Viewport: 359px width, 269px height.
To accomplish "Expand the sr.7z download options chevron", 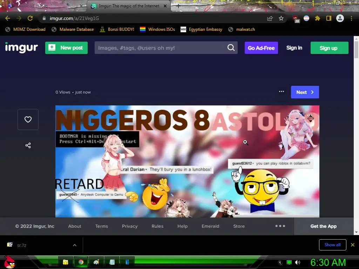I will pos(75,245).
